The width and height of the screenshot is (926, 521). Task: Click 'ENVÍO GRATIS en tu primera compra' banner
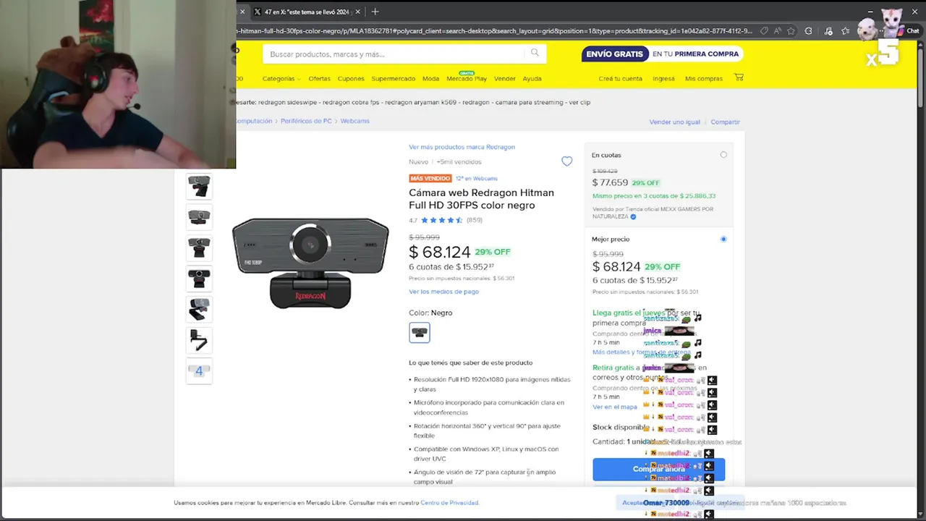tap(662, 54)
